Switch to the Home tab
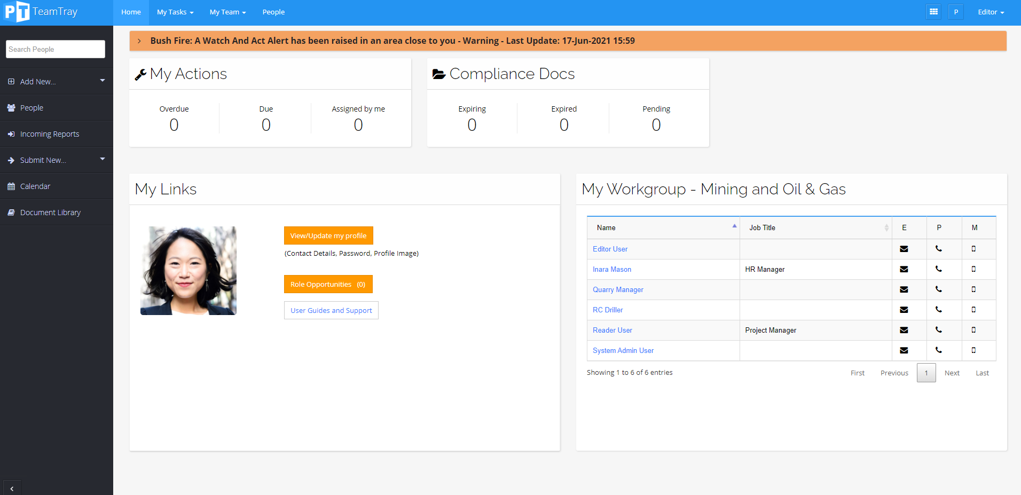This screenshot has width=1021, height=495. pos(130,12)
